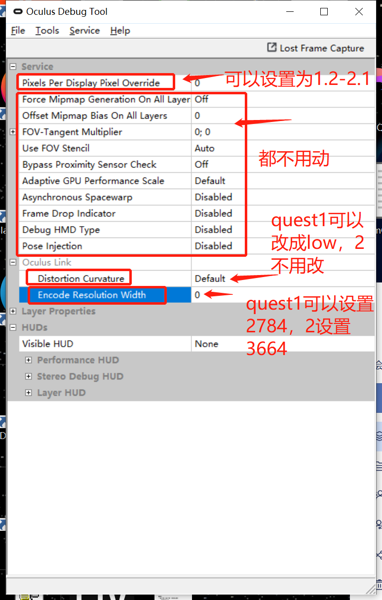Expand the FOV-Tangent Multiplier row
Image resolution: width=382 pixels, height=600 pixels.
pos(13,132)
